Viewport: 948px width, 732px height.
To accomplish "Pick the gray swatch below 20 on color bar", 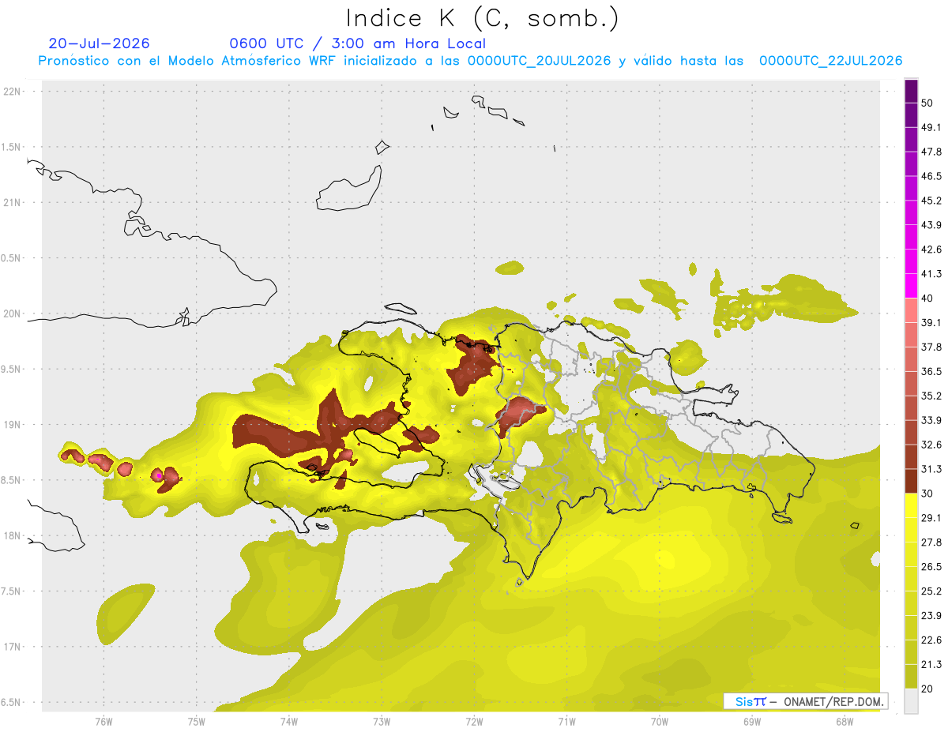I will pyautogui.click(x=911, y=701).
